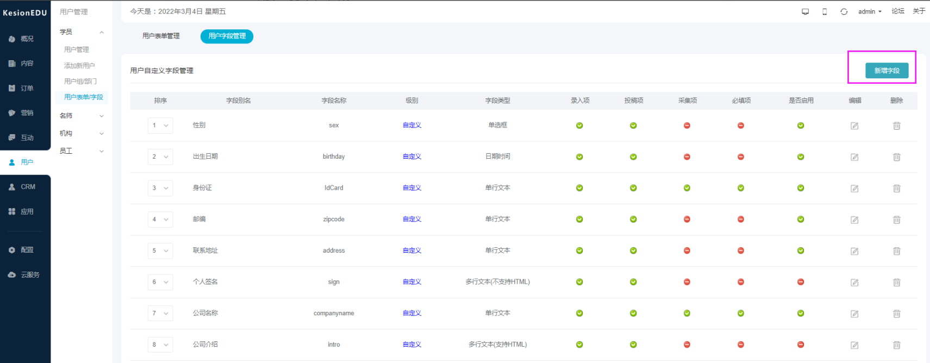Delete the 个人签名 field
Viewport: 930px width, 363px height.
click(x=896, y=282)
